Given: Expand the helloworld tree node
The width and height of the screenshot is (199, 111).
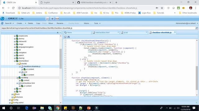Looking at the screenshot, I should click(15, 41).
